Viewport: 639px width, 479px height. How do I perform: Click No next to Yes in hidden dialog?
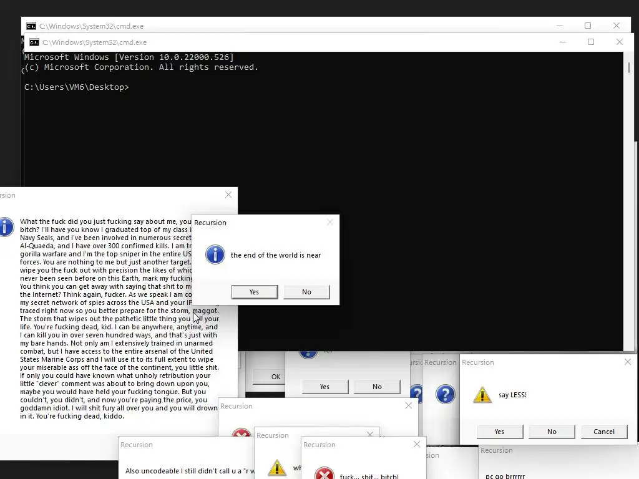pos(377,387)
